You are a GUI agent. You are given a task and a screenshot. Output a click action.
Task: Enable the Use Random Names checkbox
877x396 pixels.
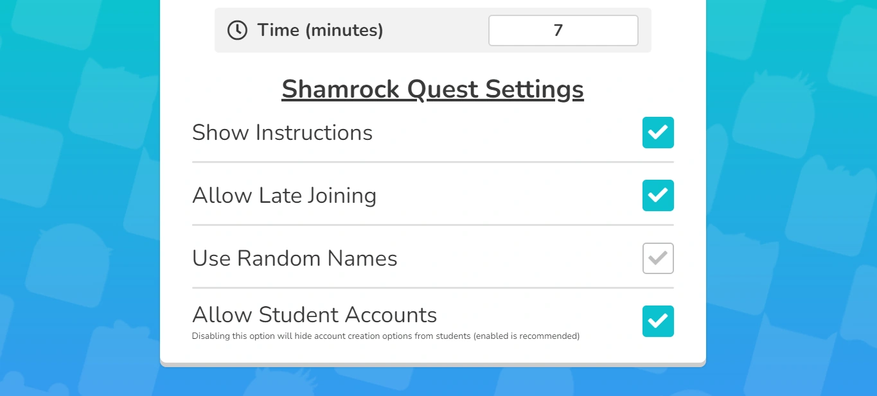[658, 258]
